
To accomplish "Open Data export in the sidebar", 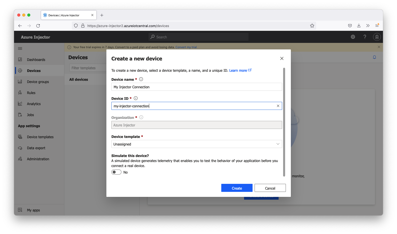I will [x=36, y=148].
